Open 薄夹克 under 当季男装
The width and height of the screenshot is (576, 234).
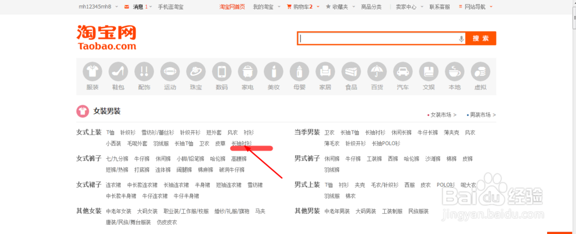[452, 132]
